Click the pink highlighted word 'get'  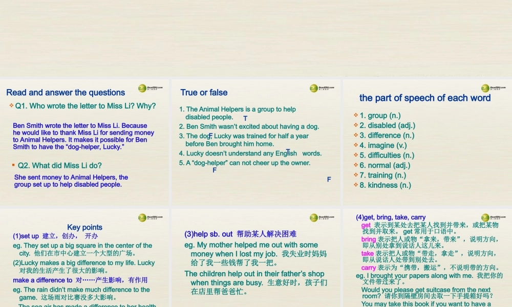(366, 225)
